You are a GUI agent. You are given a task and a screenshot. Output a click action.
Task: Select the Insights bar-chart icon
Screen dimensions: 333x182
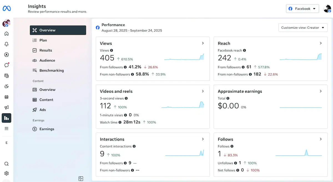tap(7, 118)
